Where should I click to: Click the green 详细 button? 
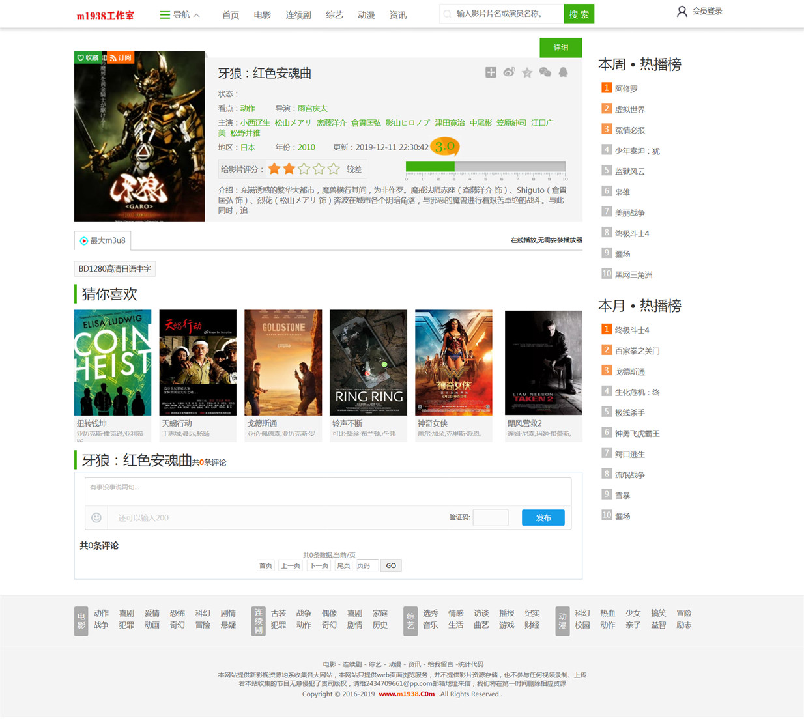click(x=561, y=48)
